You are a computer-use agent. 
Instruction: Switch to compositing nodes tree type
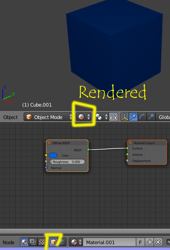[33, 242]
